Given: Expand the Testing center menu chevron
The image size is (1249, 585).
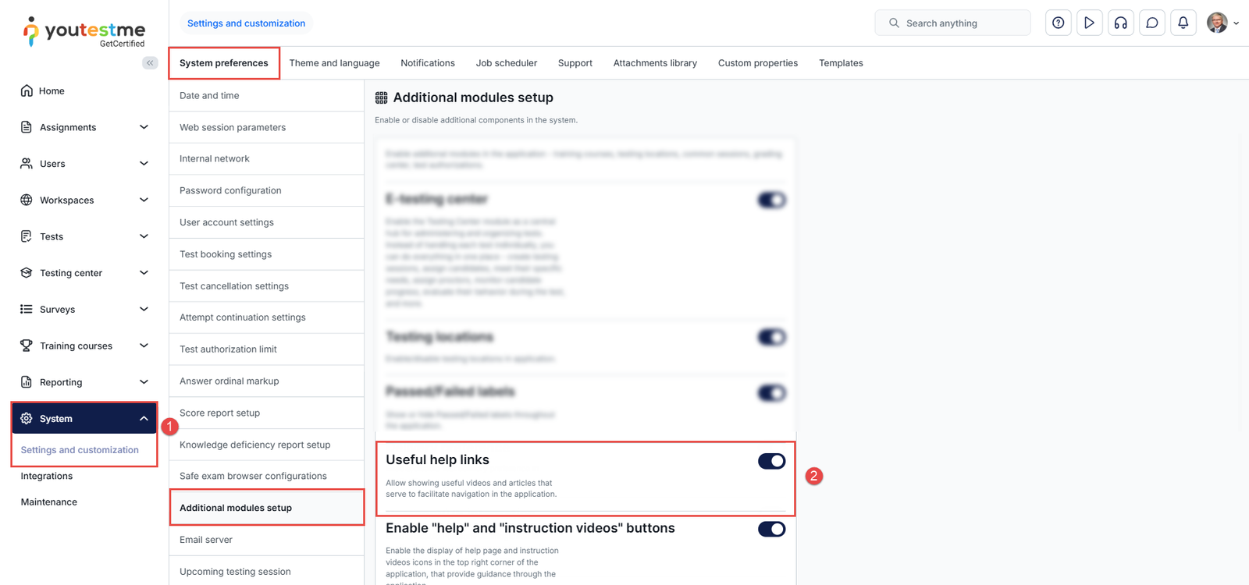Looking at the screenshot, I should (x=144, y=273).
